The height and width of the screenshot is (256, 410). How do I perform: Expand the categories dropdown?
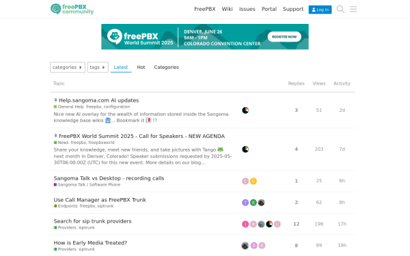click(x=68, y=68)
